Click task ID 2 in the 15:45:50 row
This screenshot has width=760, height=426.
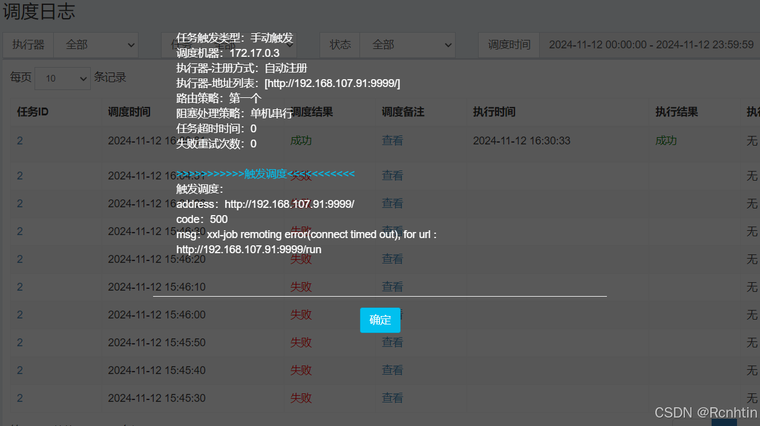point(20,342)
